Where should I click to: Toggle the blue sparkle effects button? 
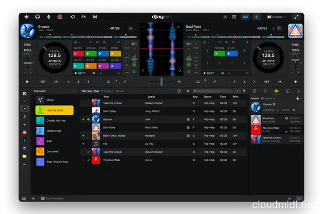(257, 17)
